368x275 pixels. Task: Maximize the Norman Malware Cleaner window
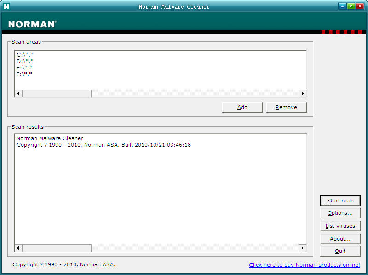[351, 6]
